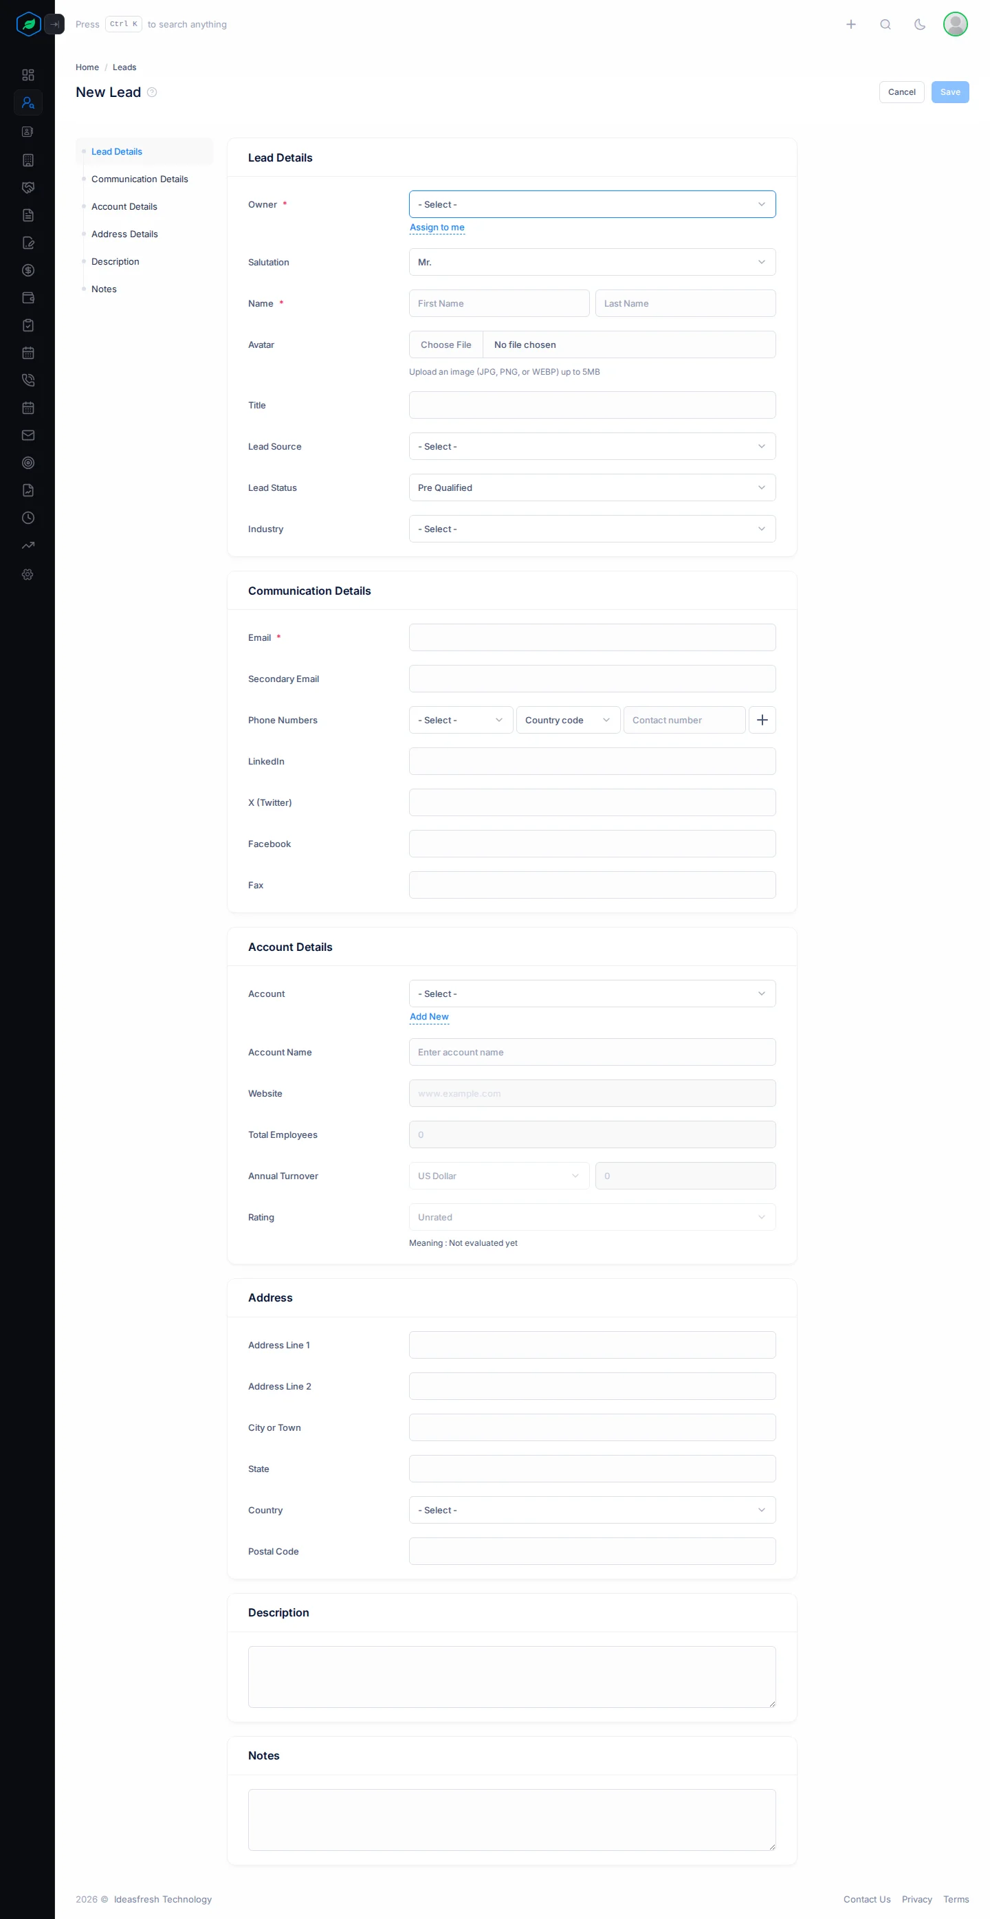990x1919 pixels.
Task: Open the clock icon in sidebar
Action: tap(28, 518)
